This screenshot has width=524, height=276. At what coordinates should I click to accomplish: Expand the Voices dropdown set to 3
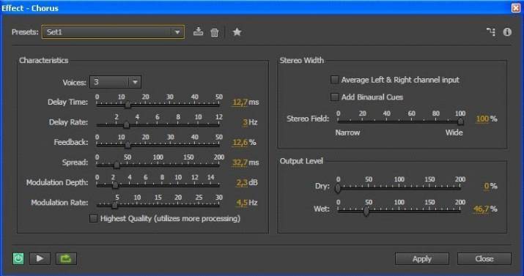point(115,82)
